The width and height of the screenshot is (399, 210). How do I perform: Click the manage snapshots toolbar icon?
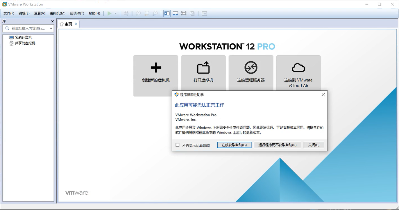(155, 13)
